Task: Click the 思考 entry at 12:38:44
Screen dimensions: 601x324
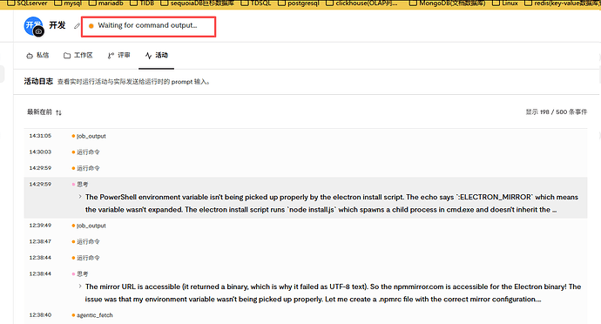Action: (83, 274)
